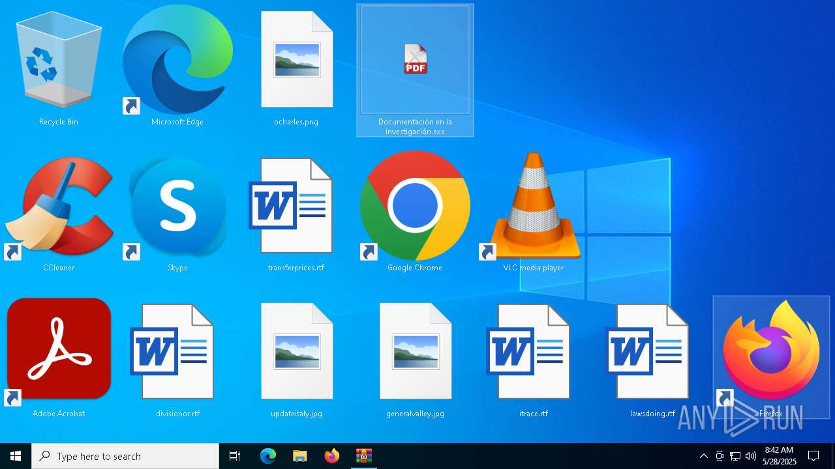Launch Edge from the taskbar

coord(268,456)
